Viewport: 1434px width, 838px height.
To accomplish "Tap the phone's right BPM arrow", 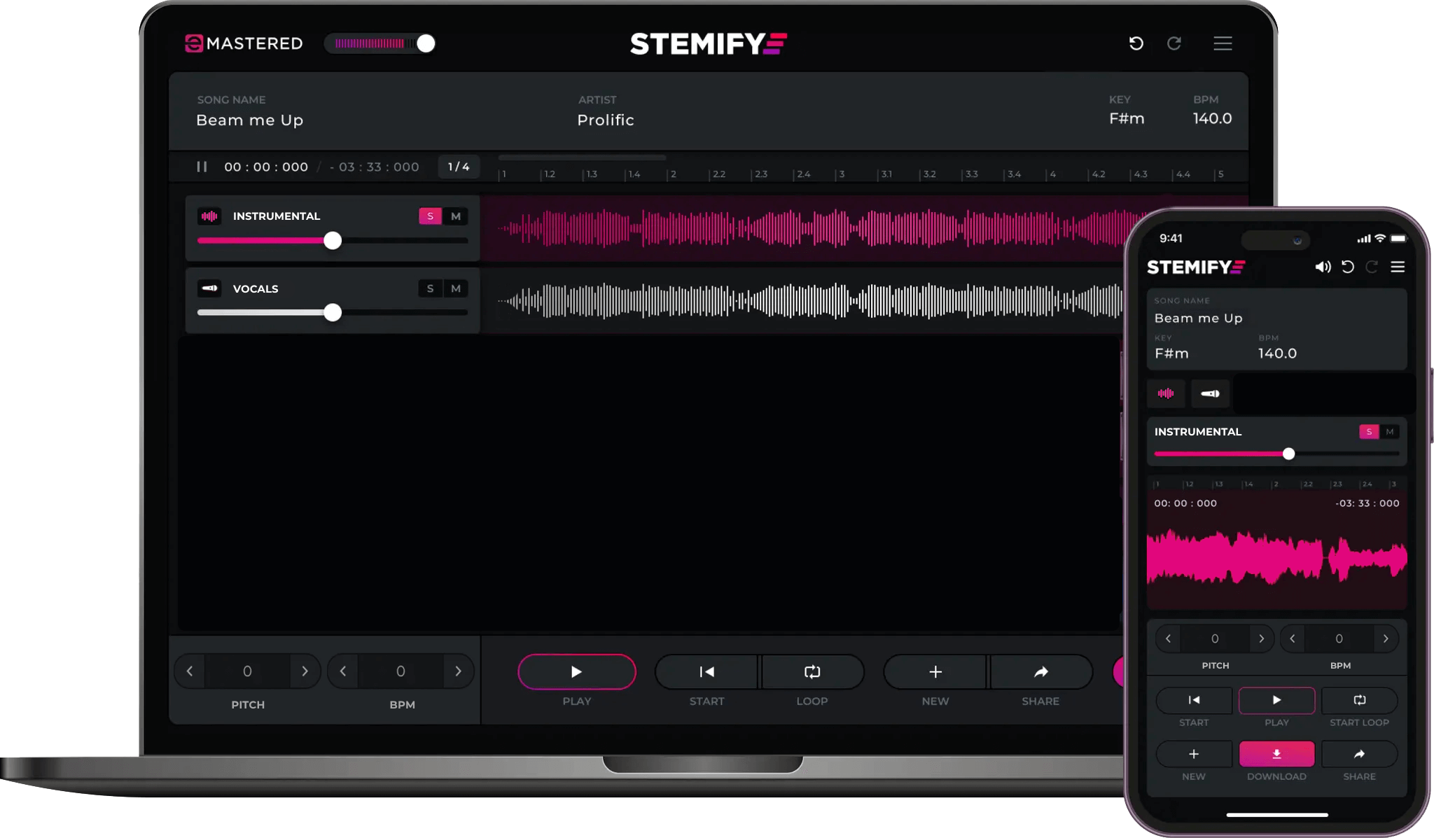I will (x=1387, y=638).
